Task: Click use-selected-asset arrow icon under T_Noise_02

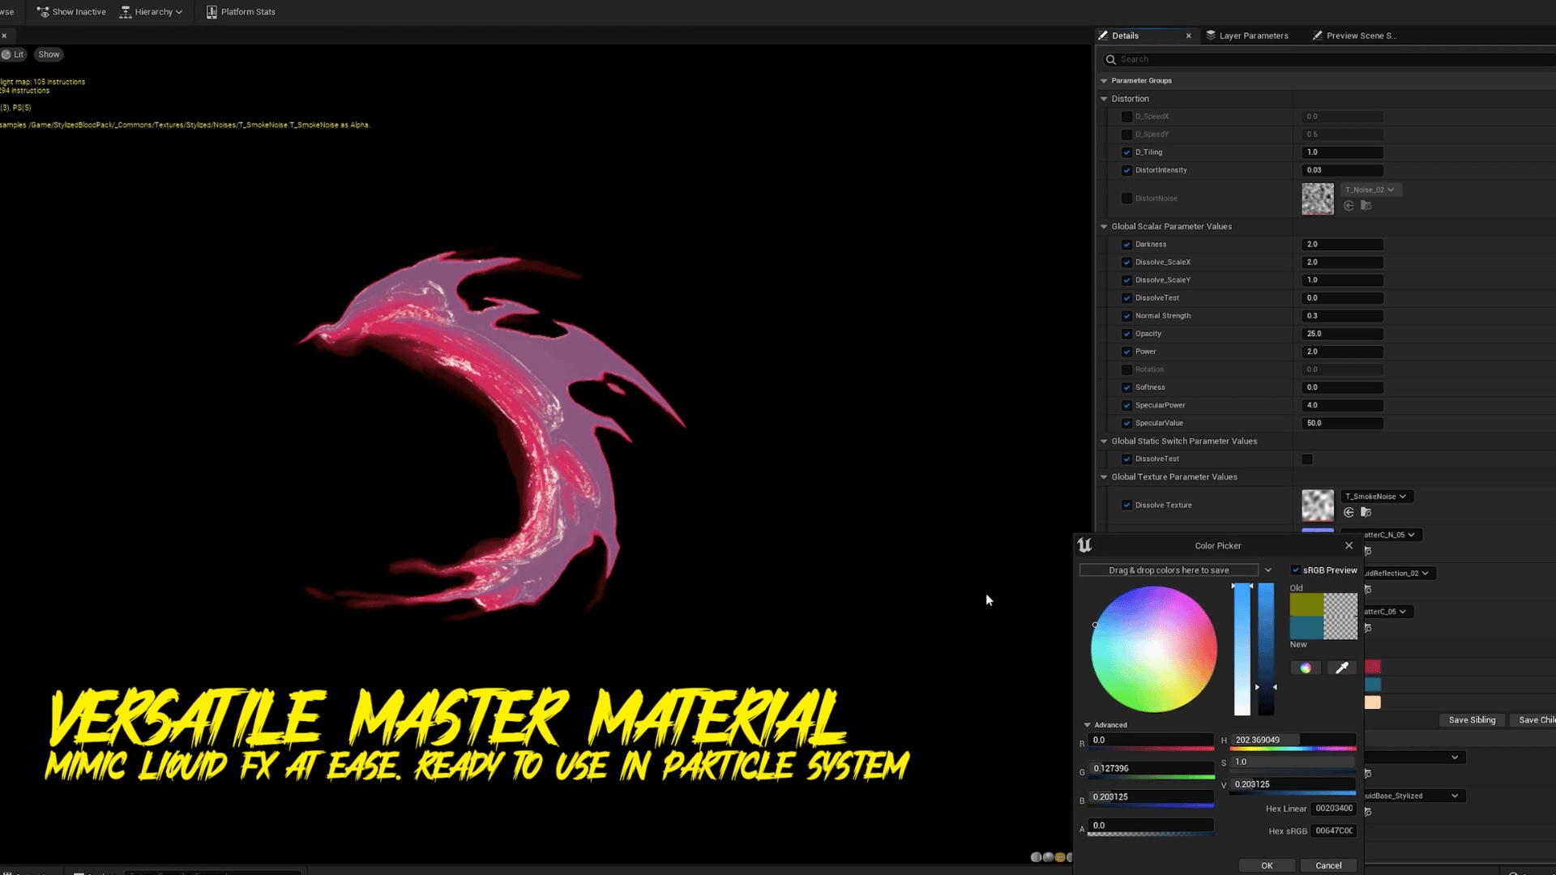Action: (x=1348, y=206)
